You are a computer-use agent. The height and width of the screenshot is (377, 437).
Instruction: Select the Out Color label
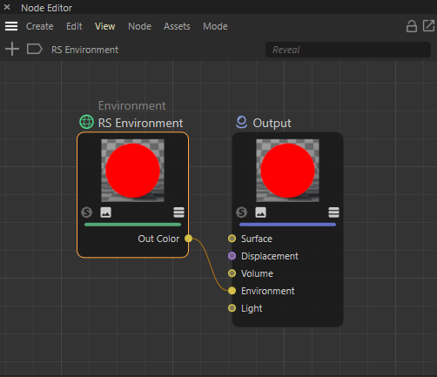coord(158,239)
